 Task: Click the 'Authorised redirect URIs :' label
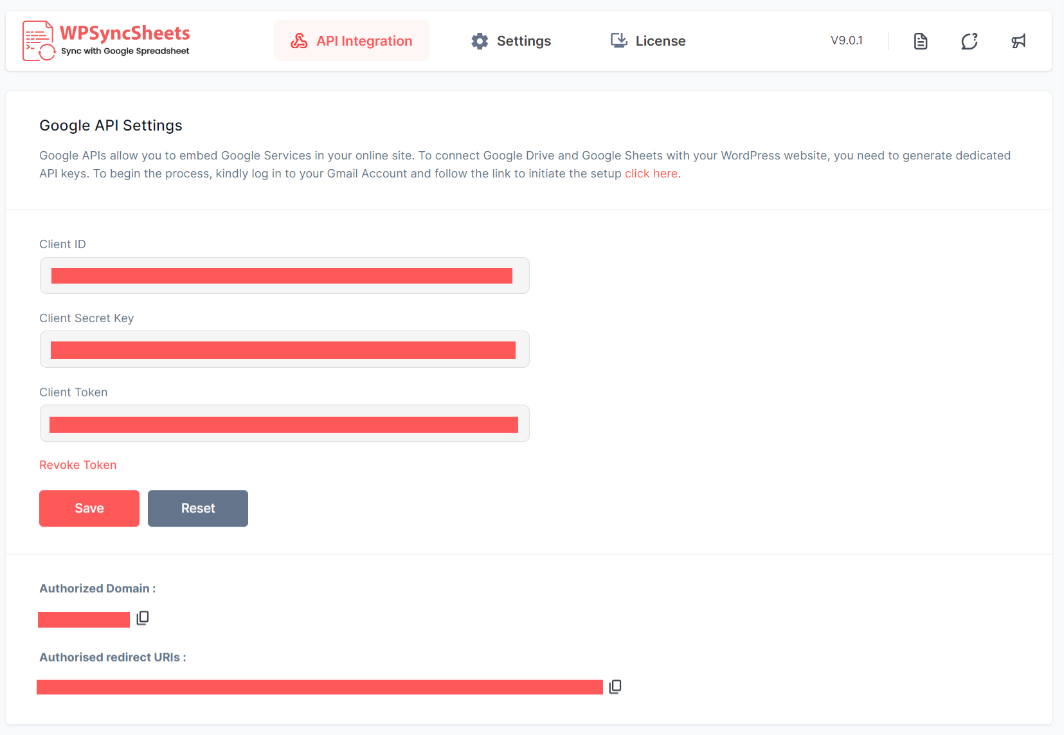tap(113, 657)
